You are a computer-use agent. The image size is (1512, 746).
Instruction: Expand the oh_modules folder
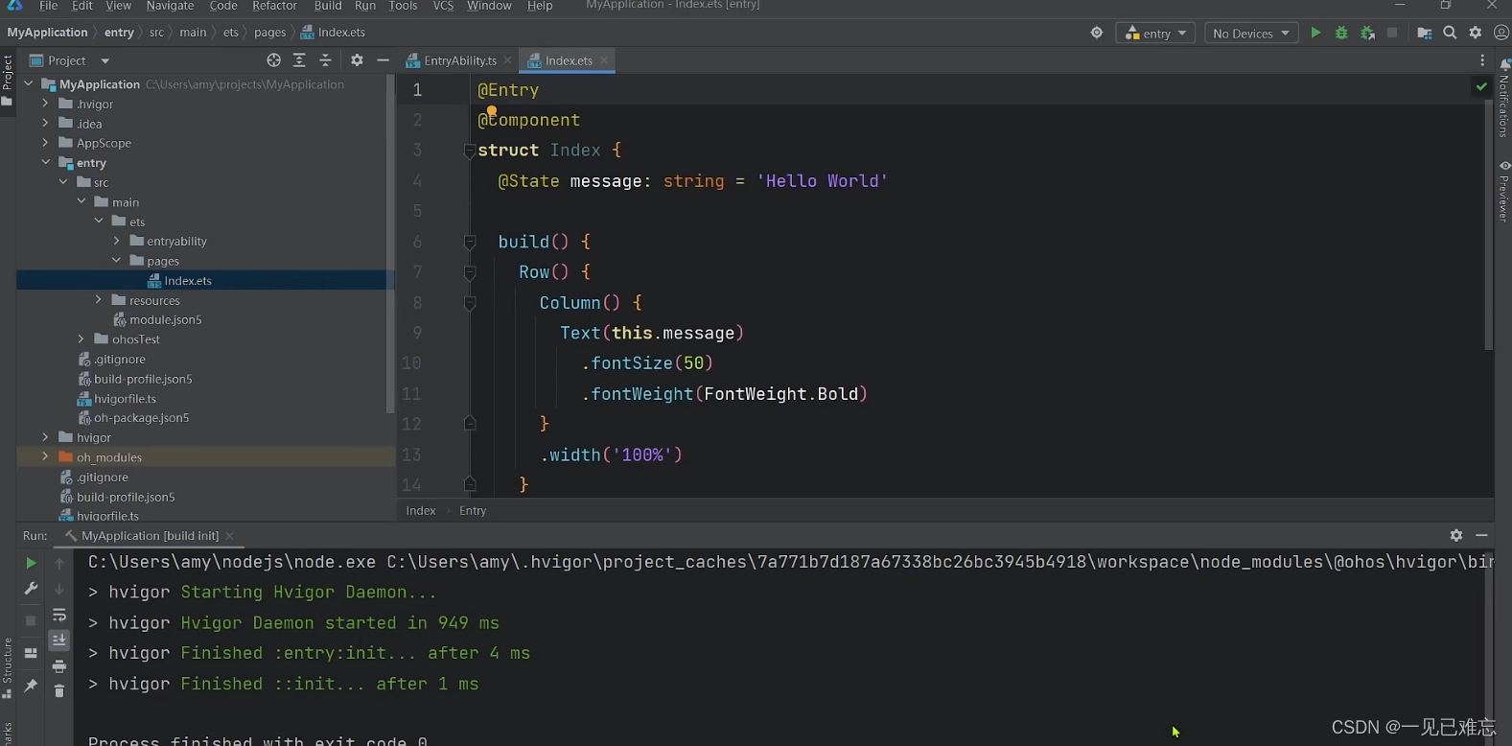[45, 456]
